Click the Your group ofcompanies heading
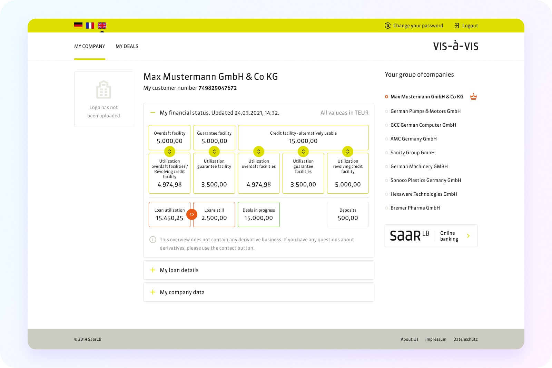 [419, 75]
